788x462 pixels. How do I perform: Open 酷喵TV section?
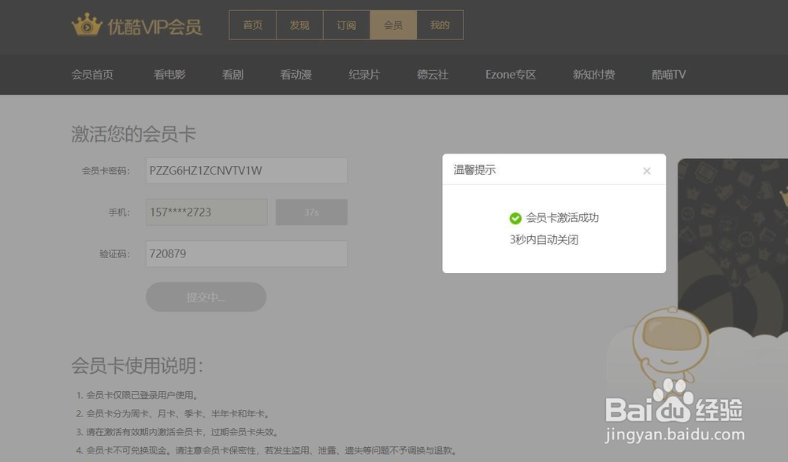[x=668, y=75]
